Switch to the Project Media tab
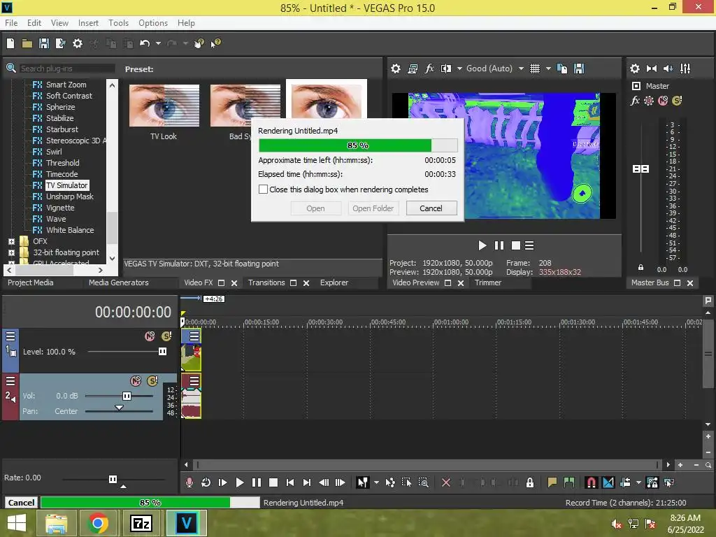Image resolution: width=716 pixels, height=537 pixels. 31,282
